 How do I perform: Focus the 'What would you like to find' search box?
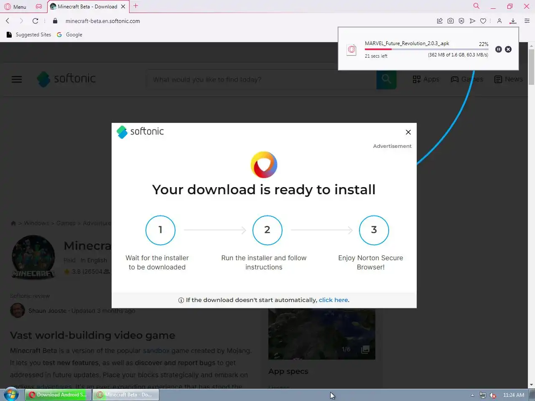pos(261,79)
